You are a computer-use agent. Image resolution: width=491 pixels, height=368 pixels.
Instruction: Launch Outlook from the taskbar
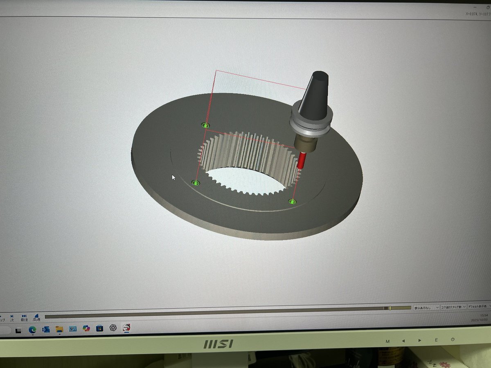46,329
